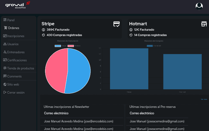Click the Newsletter 'Correo electrónico' column header

[x=56, y=113]
